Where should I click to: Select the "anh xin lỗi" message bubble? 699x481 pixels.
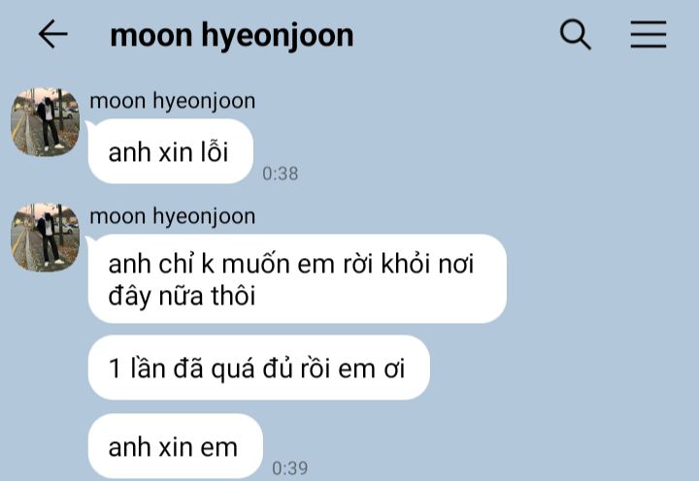pyautogui.click(x=171, y=151)
